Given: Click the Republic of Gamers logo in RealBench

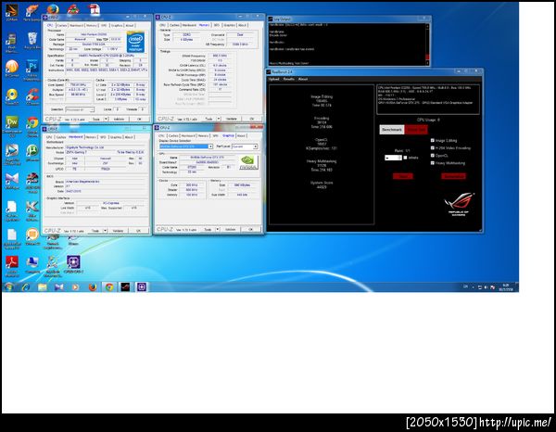Looking at the screenshot, I should [459, 204].
